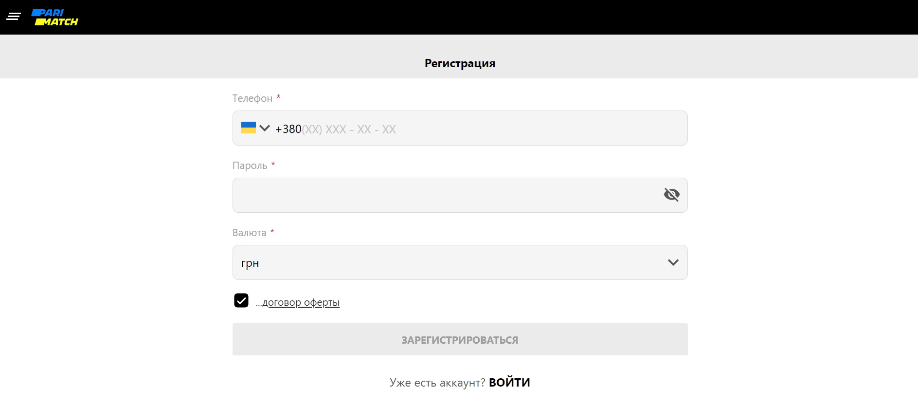Toggle password visibility eye icon
The height and width of the screenshot is (407, 918).
pos(671,195)
